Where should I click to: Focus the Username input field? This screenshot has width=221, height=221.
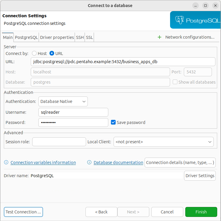pos(73,112)
